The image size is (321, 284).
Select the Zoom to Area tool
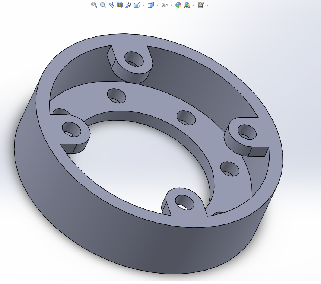pos(102,5)
